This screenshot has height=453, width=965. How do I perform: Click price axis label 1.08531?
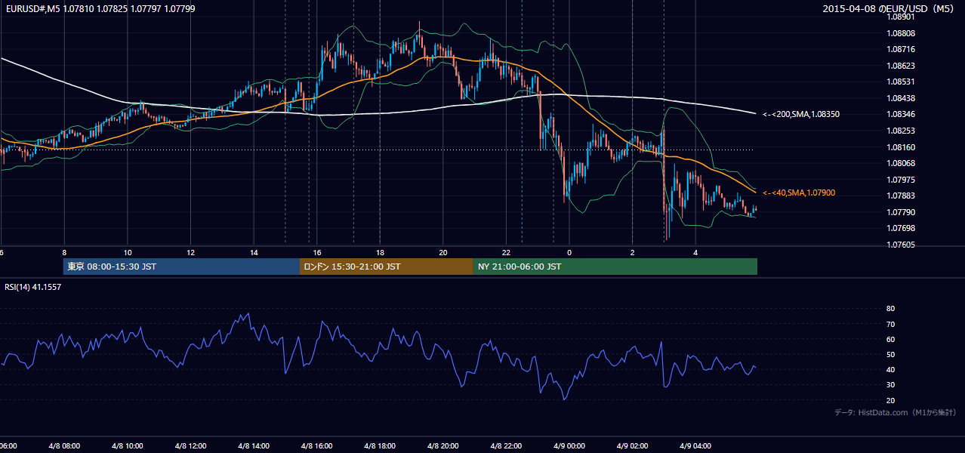(x=901, y=82)
